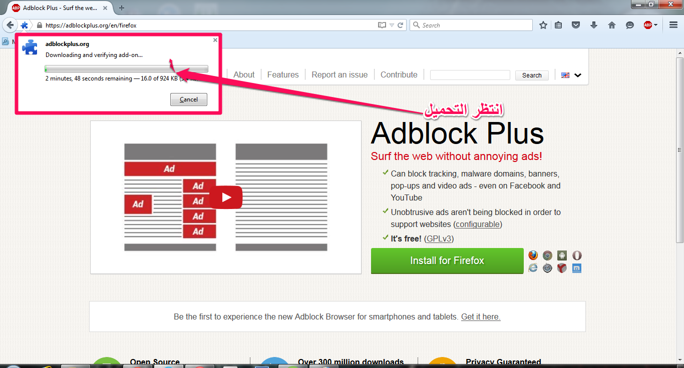
Task: Select the Opera browser icon
Action: coord(577,255)
